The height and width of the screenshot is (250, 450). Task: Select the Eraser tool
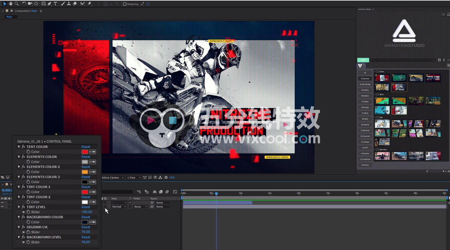click(x=75, y=4)
